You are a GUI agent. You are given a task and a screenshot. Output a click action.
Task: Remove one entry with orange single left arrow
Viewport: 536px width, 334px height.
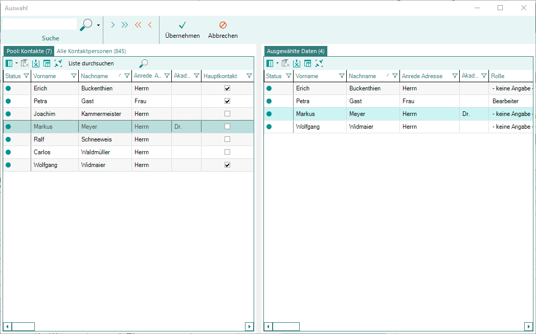150,25
